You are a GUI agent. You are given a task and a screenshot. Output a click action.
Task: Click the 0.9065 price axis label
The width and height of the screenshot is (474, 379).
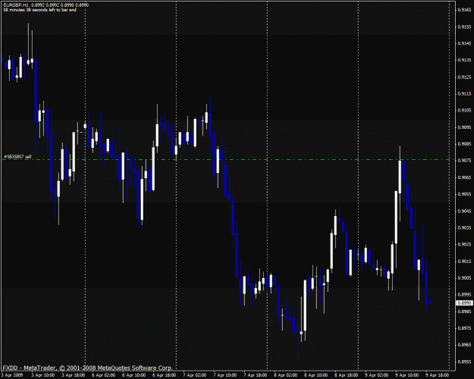click(464, 177)
